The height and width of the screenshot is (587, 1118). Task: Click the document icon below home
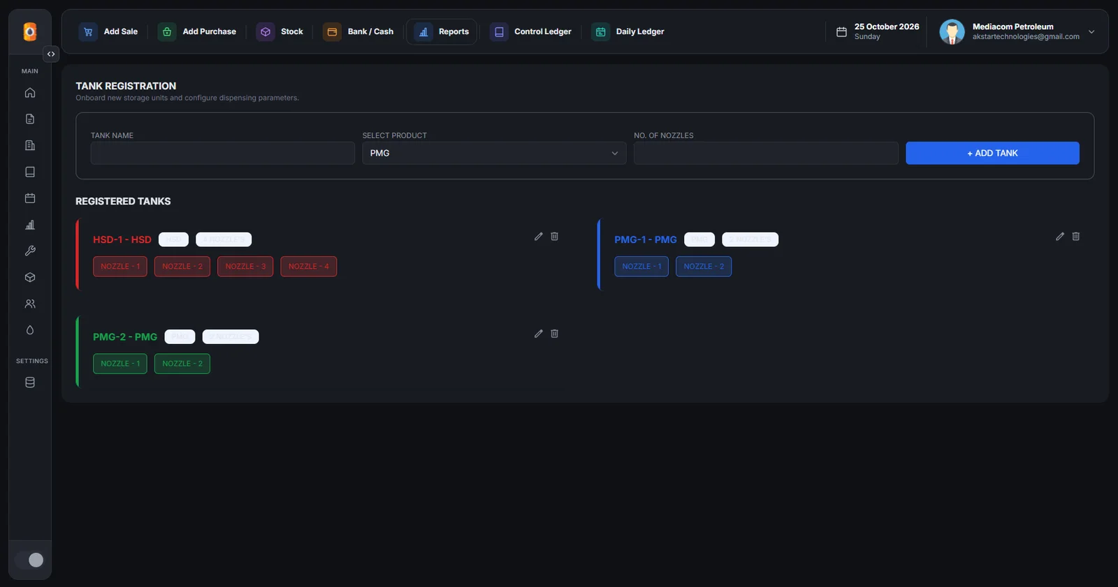click(30, 119)
